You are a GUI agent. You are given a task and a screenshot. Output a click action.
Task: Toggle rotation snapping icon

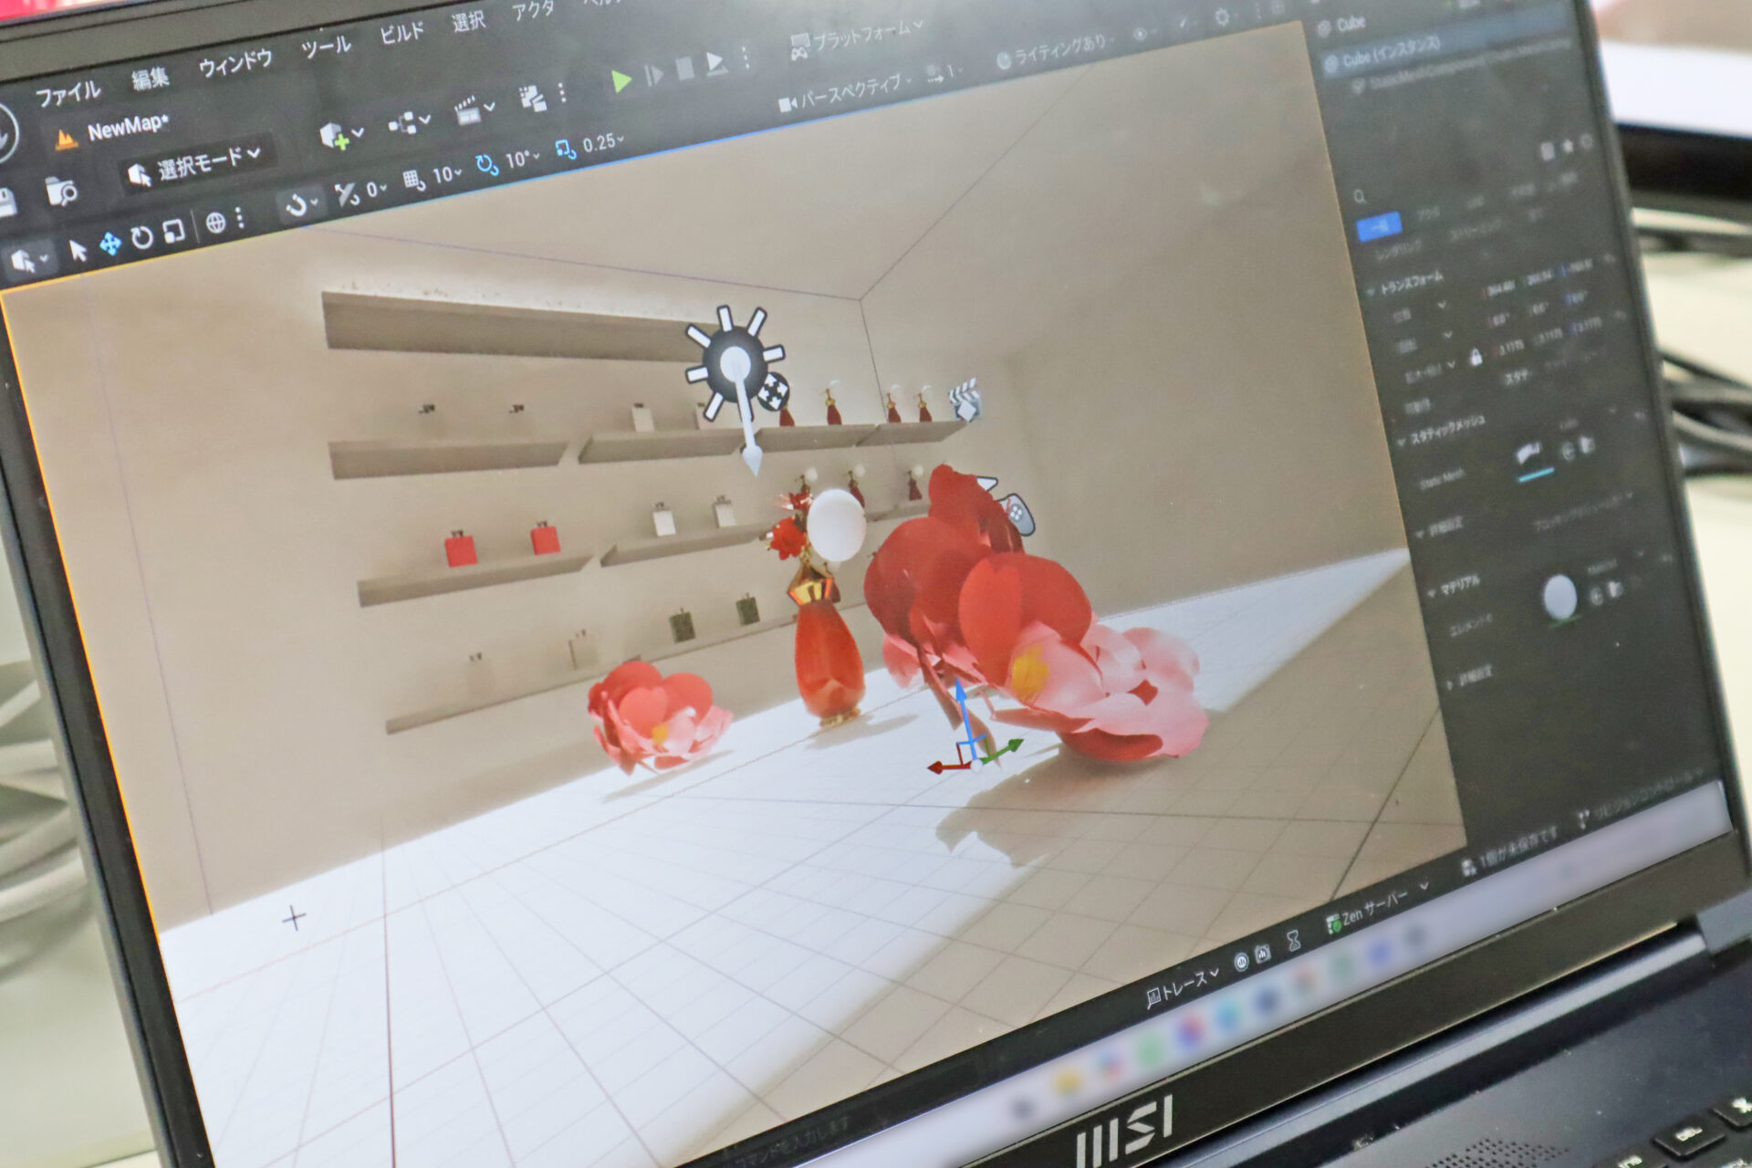[x=486, y=164]
